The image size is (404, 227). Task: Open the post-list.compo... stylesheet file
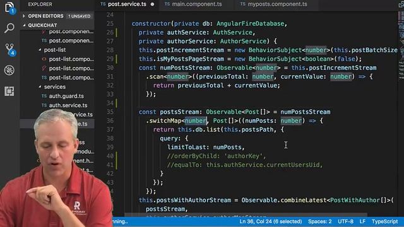click(x=71, y=68)
